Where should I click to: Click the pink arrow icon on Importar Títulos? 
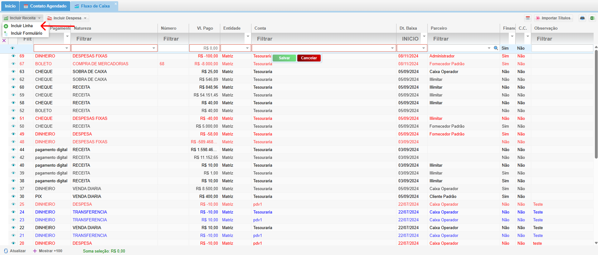pos(538,18)
